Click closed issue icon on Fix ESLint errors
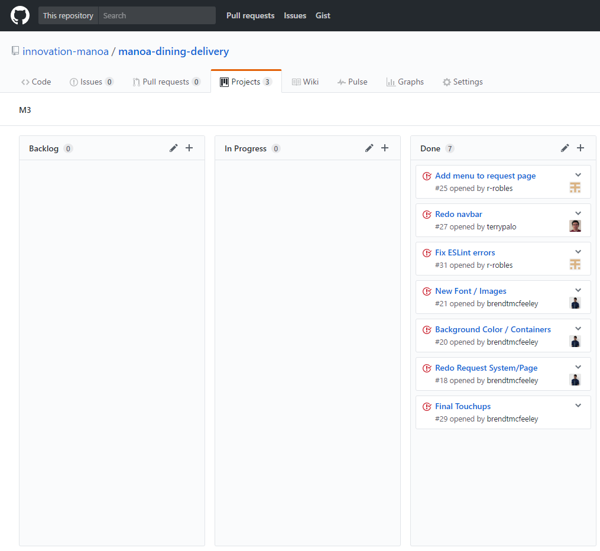This screenshot has width=600, height=551. [427, 253]
